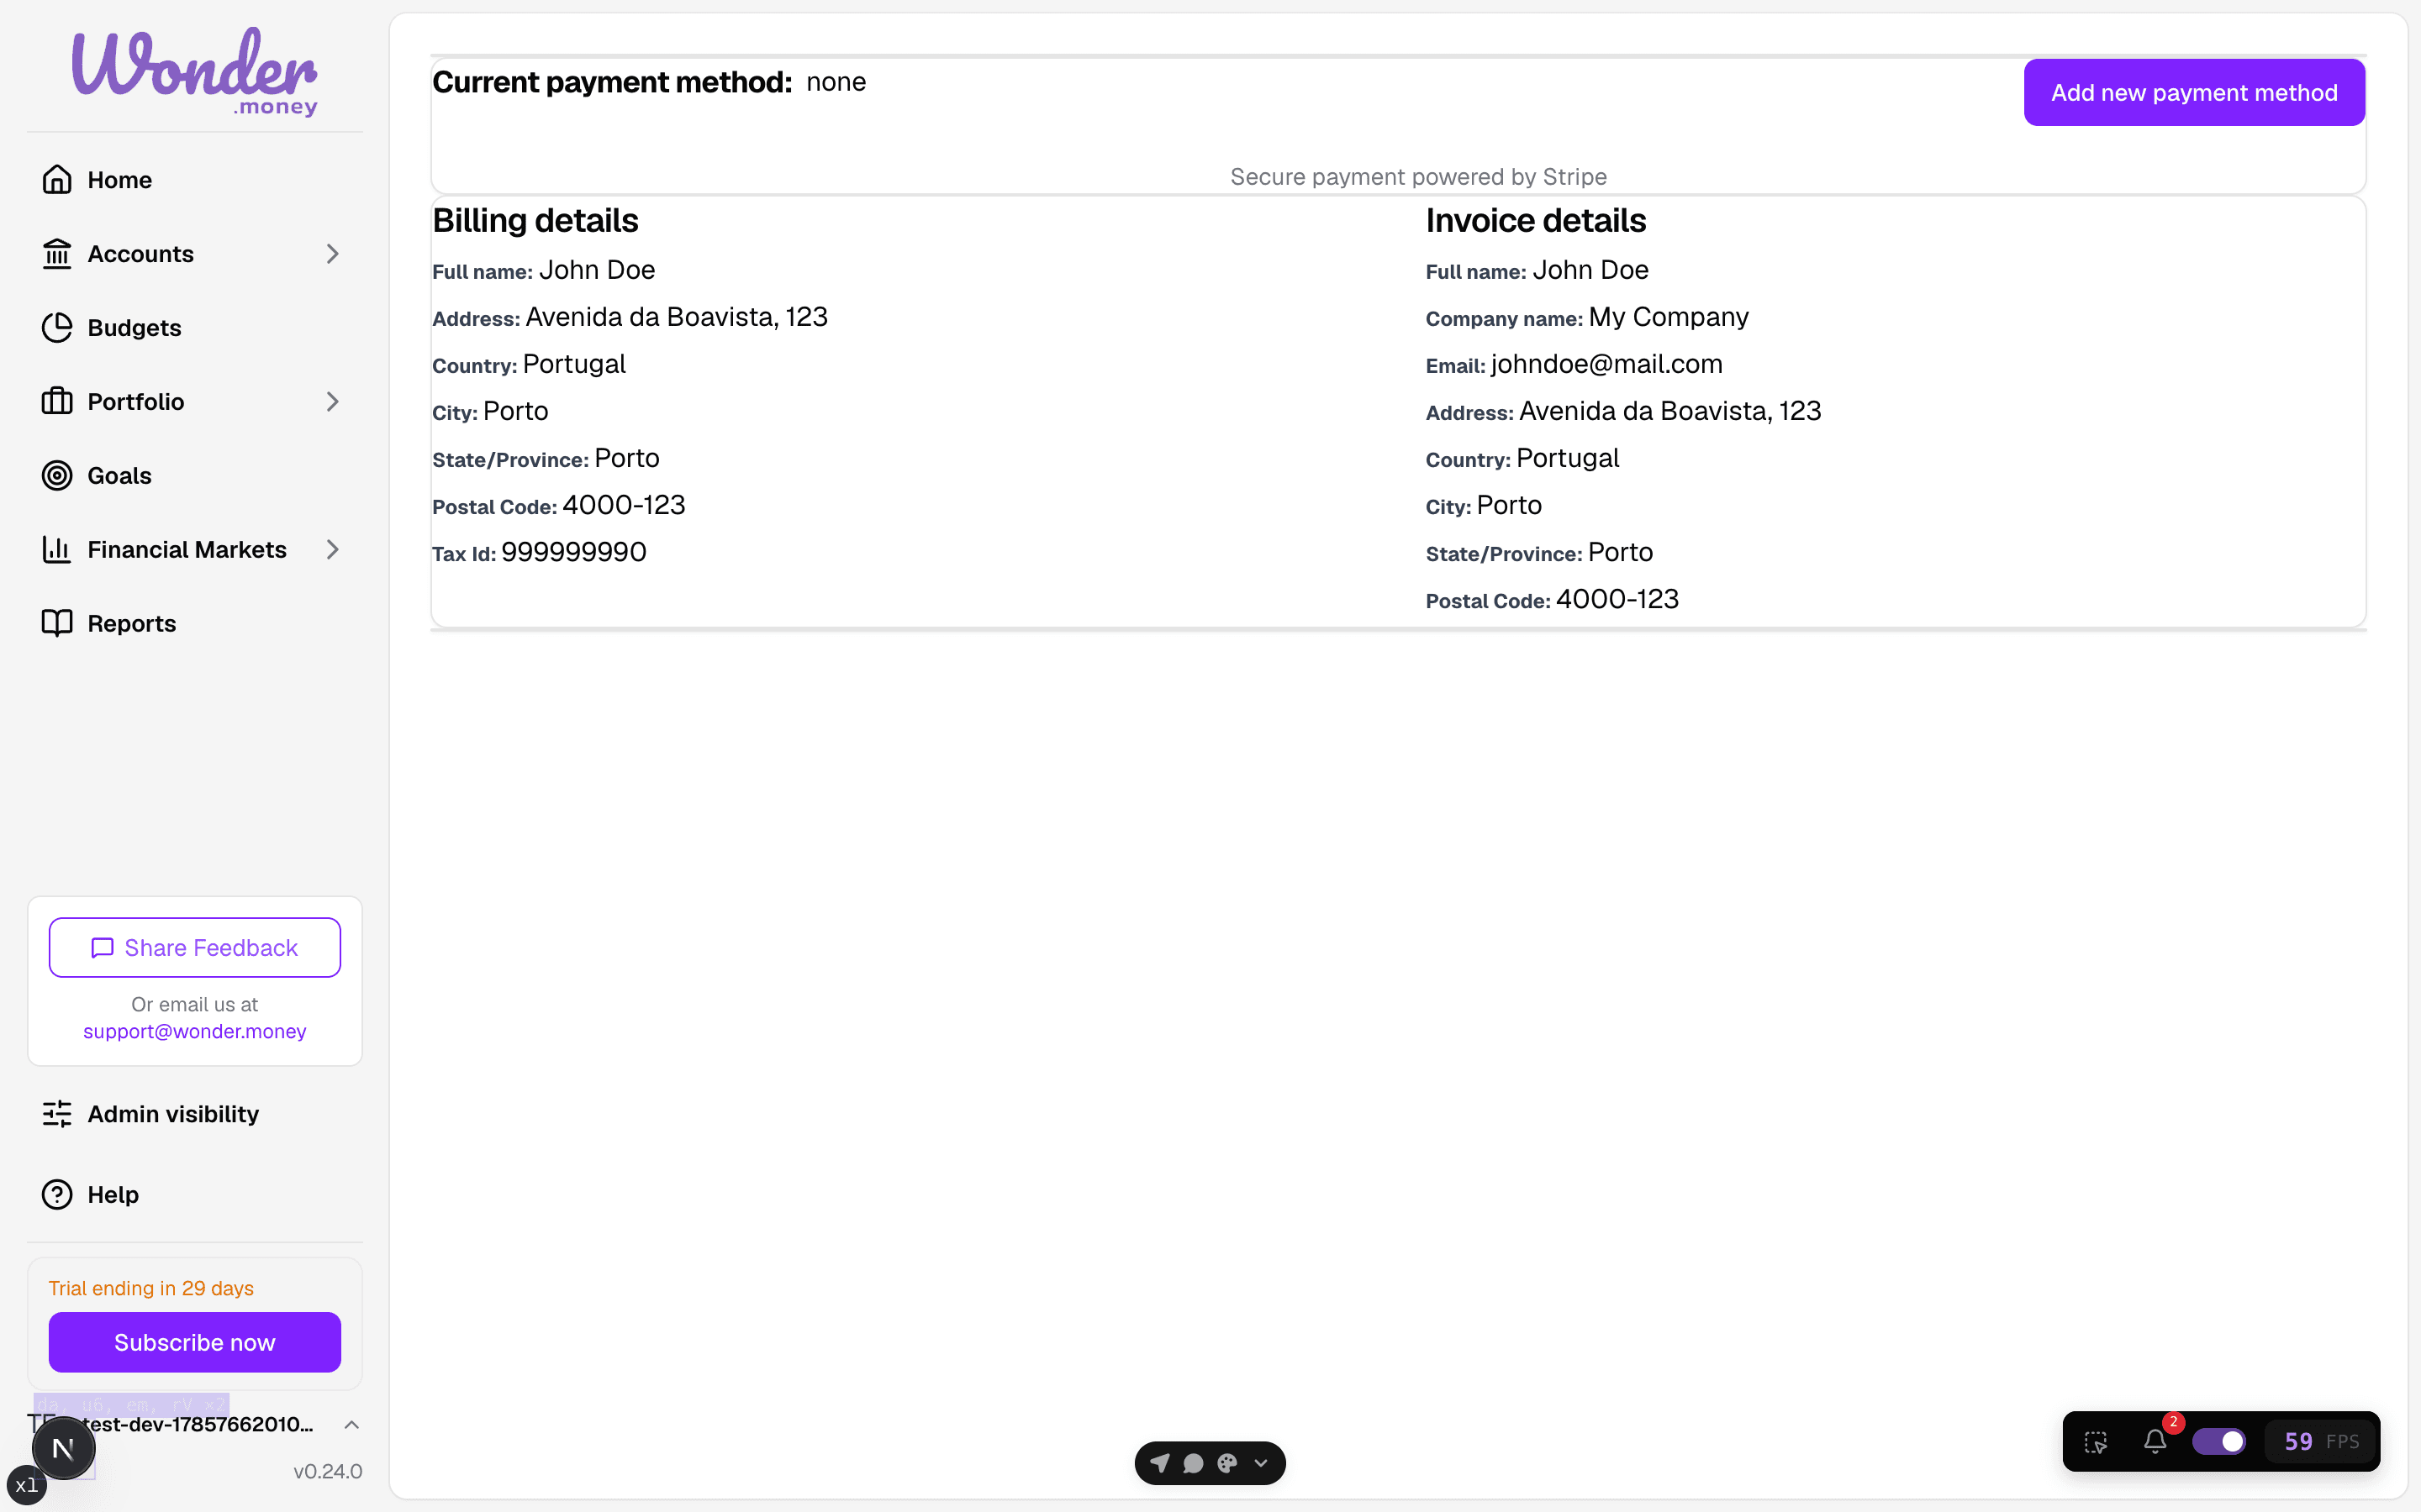
Task: Open the Help menu item
Action: point(194,1195)
